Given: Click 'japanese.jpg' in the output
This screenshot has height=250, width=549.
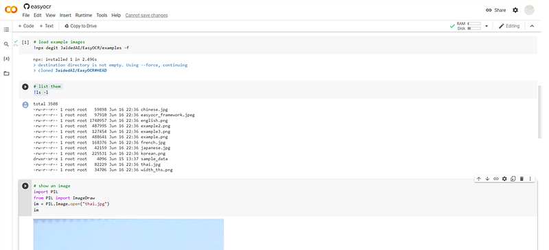Looking at the screenshot, I should click(x=156, y=148).
